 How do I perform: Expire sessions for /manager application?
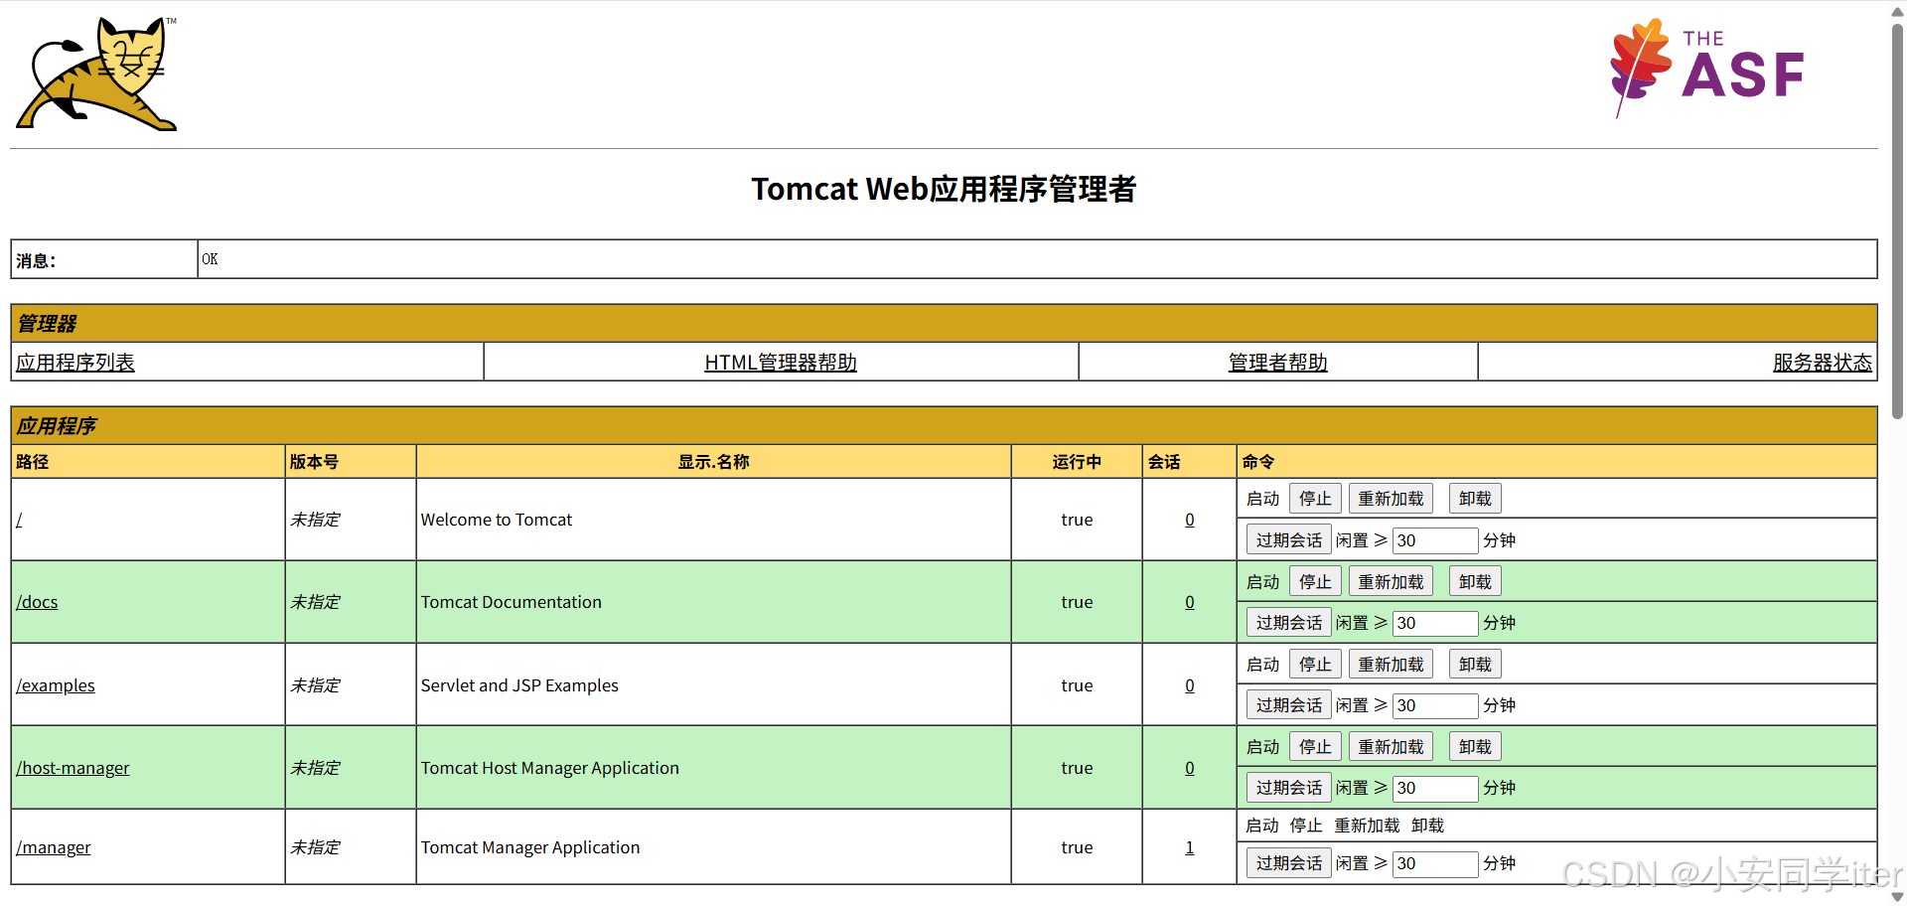coord(1288,863)
